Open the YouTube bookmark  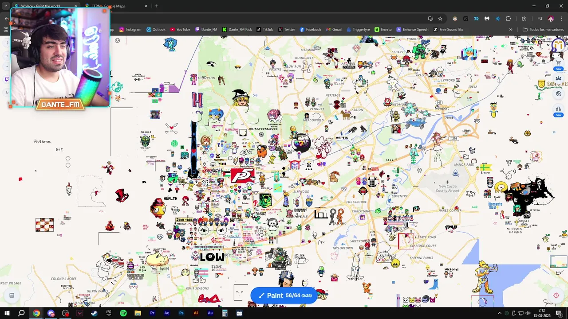[180, 30]
